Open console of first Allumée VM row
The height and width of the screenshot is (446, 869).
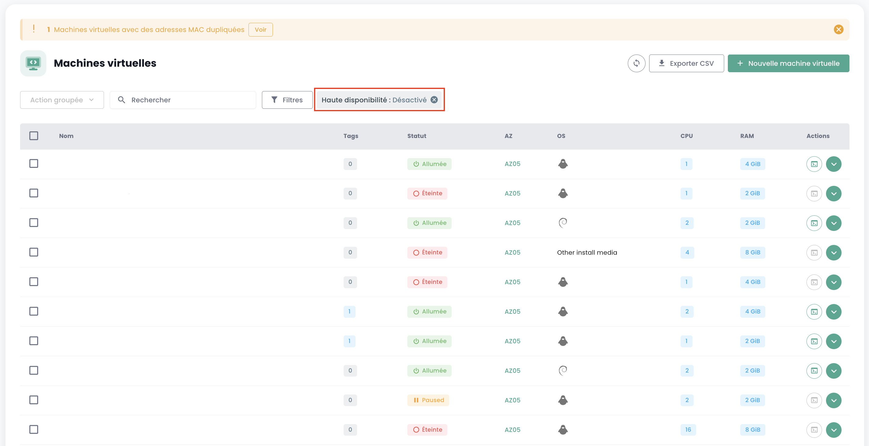point(814,164)
